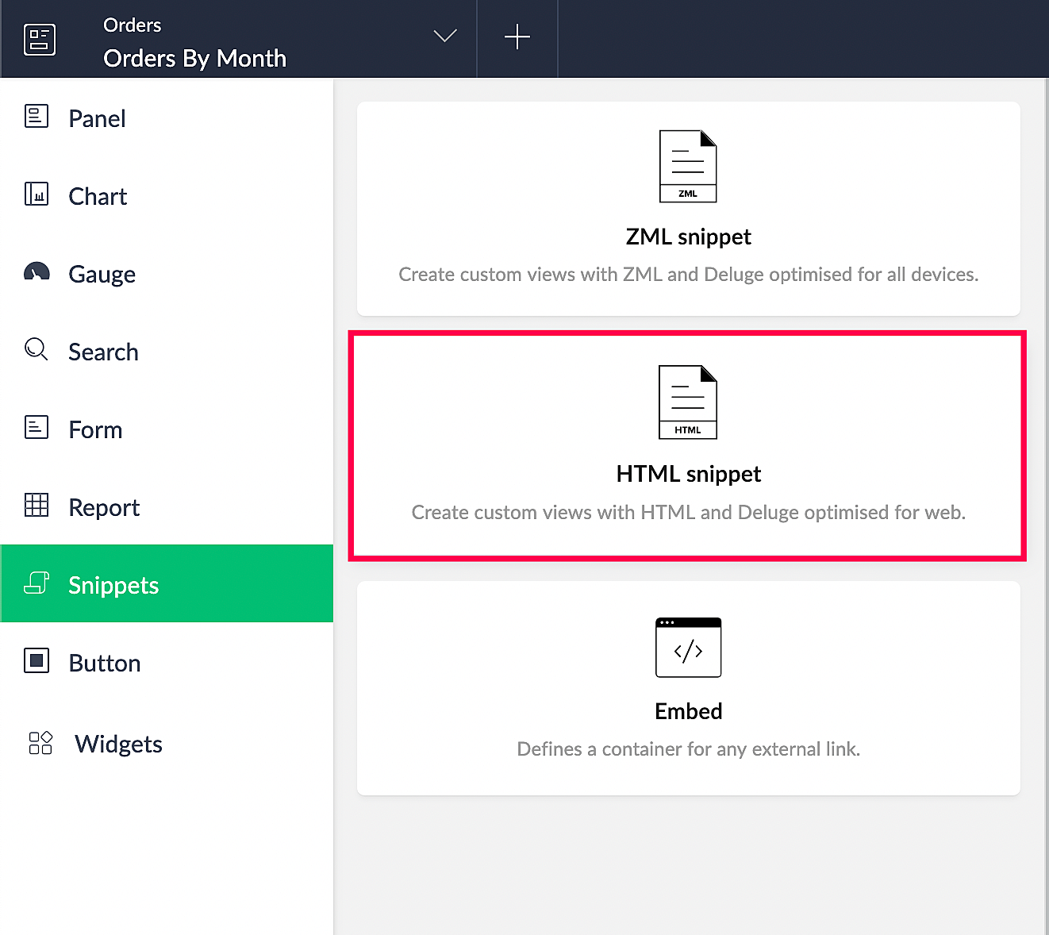Screen dimensions: 1049x935
Task: Click the plus icon to add page
Action: (517, 37)
